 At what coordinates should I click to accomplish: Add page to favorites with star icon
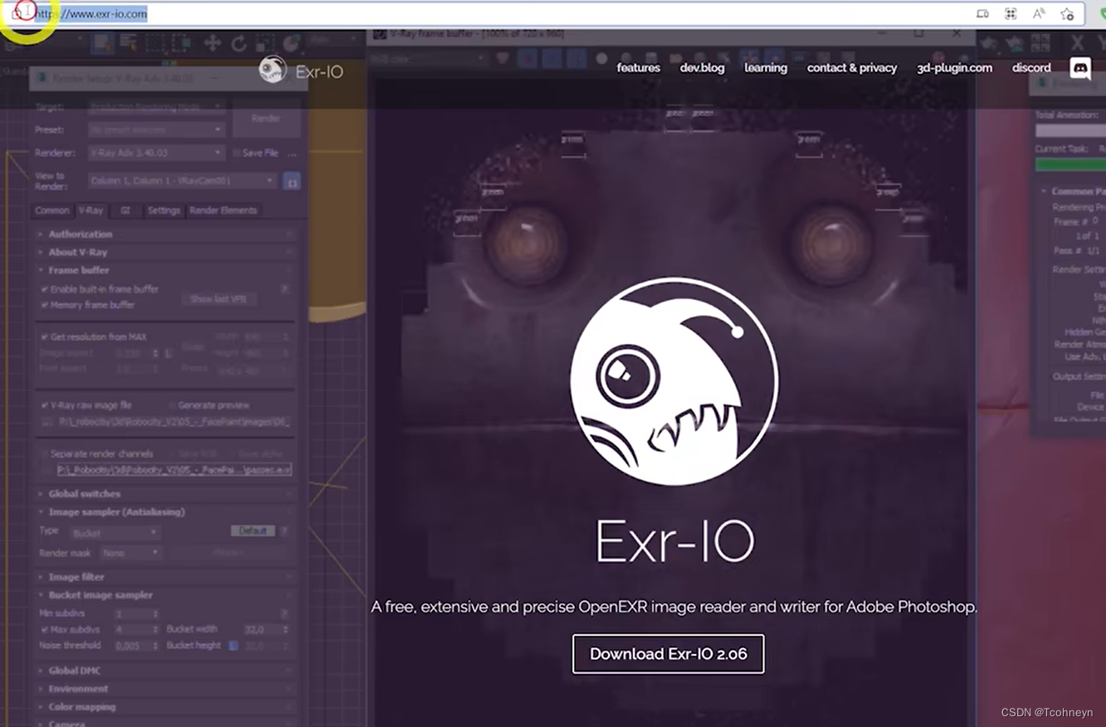pyautogui.click(x=1067, y=14)
